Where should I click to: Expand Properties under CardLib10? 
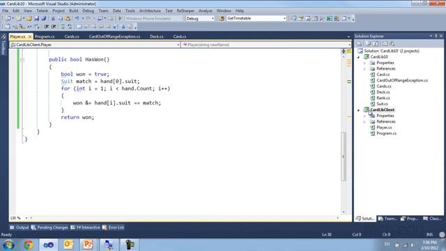pyautogui.click(x=365, y=63)
